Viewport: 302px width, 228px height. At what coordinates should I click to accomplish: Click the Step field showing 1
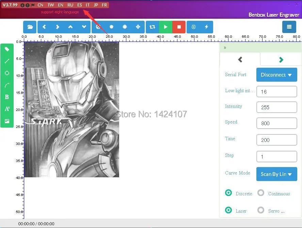click(x=276, y=157)
